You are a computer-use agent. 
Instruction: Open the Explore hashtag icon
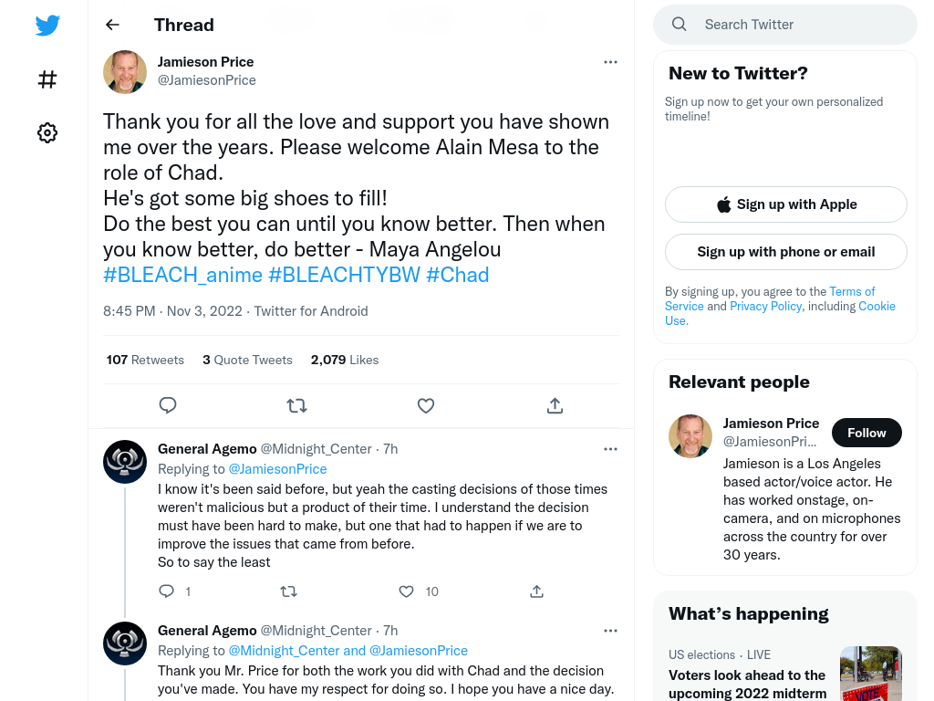47,79
